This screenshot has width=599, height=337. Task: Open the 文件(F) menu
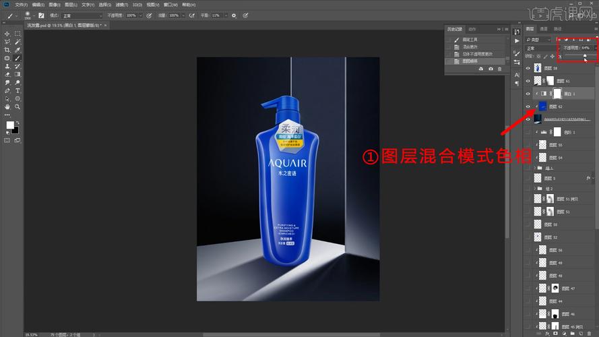click(21, 5)
